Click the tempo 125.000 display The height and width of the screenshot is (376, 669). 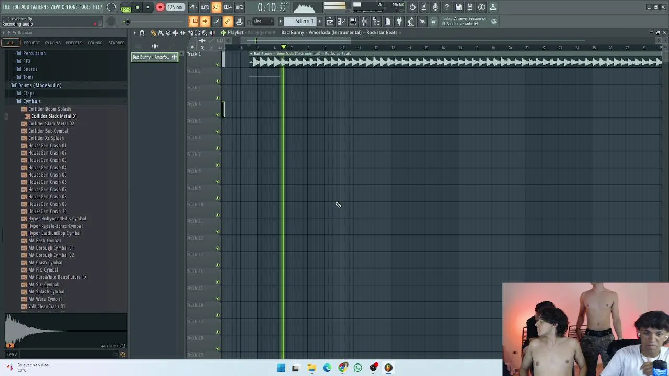[175, 7]
